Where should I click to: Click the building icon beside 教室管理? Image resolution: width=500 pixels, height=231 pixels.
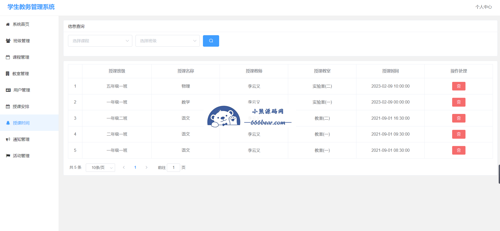coord(8,74)
